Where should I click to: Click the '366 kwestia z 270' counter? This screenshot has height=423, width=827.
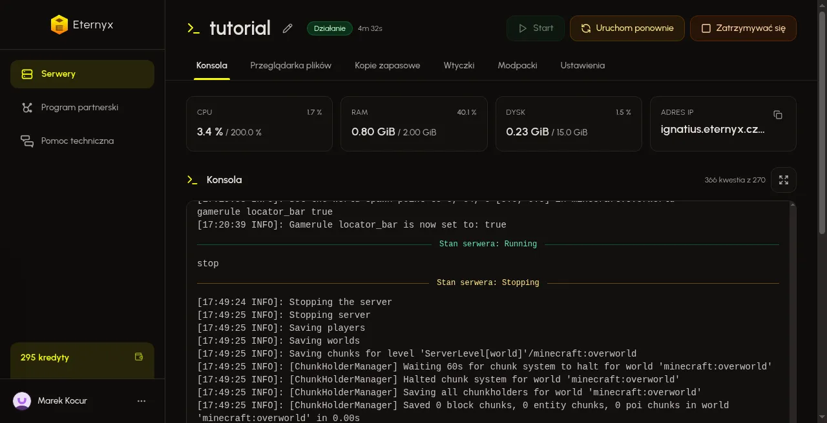[735, 180]
